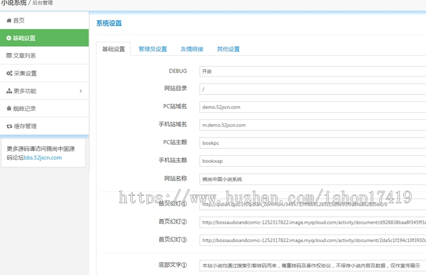This screenshot has height=275, width=426.
Task: Switch to the 其他设置 tab
Action: tap(228, 49)
